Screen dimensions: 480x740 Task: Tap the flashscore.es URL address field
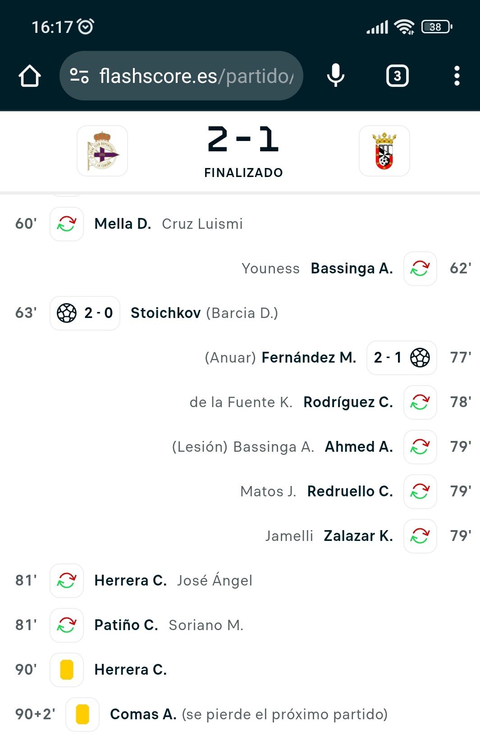(196, 76)
